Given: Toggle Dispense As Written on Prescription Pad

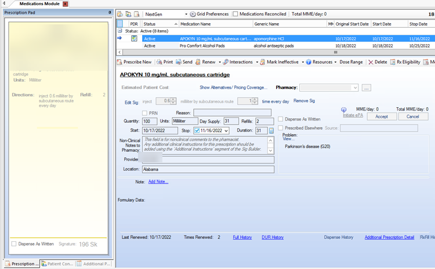Looking at the screenshot, I should click(x=13, y=243).
